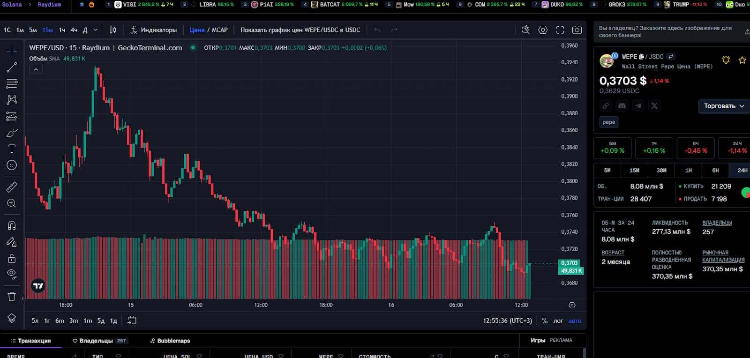750x358 pixels.
Task: Select the text annotation tool
Action: pos(12,149)
